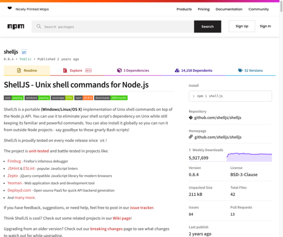
Task: Click the weekly downloads sparkline chart
Action: (249, 157)
